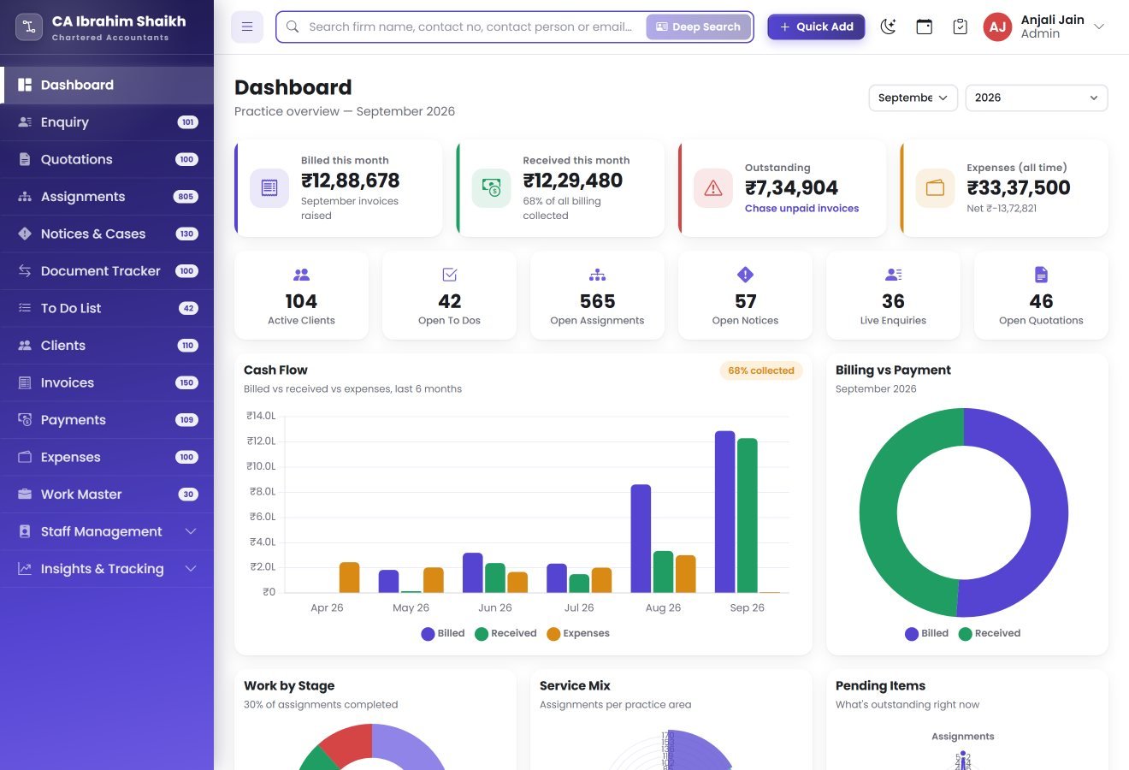
Task: Click the Work Master briefcase icon
Action: coord(25,495)
